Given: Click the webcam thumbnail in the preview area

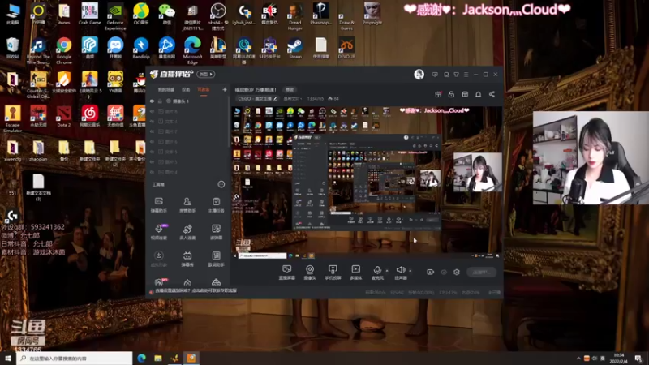Looking at the screenshot, I should click(478, 172).
